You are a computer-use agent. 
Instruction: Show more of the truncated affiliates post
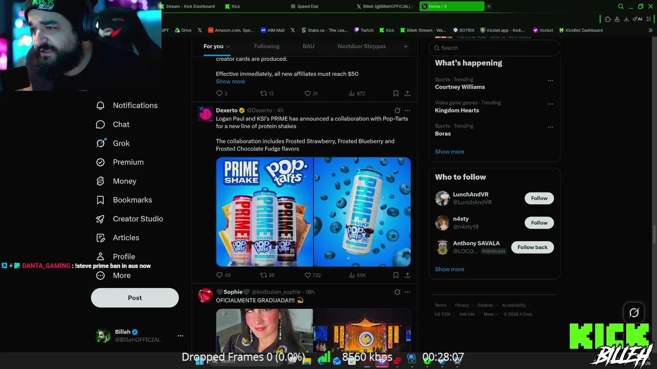[x=230, y=81]
